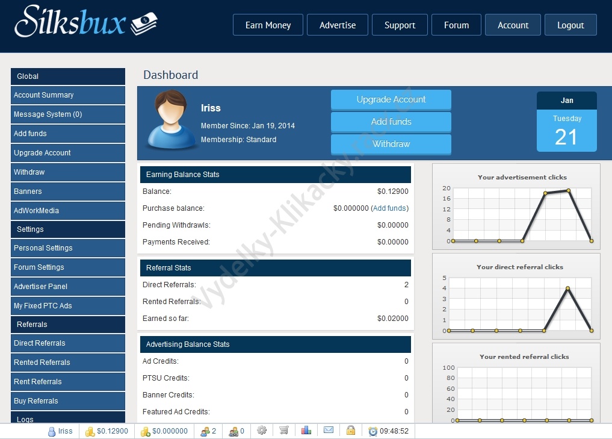Click the Your advertisement clicks chart
This screenshot has height=439, width=612.
[x=516, y=207]
